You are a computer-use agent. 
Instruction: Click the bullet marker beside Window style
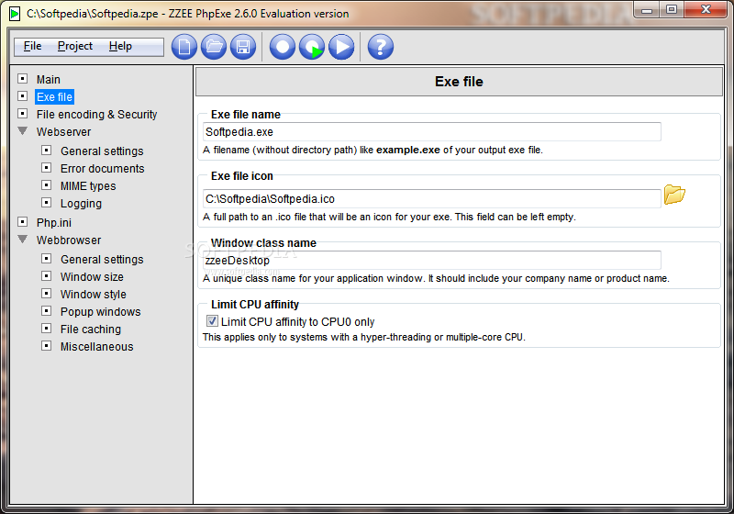(47, 293)
